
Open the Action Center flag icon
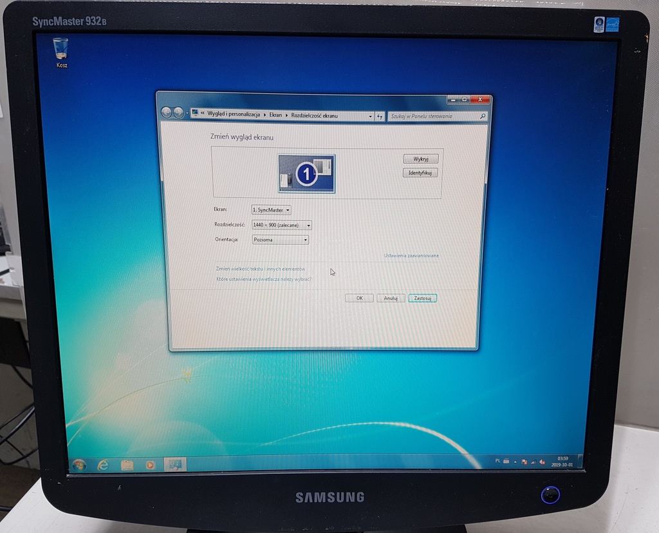[x=524, y=462]
